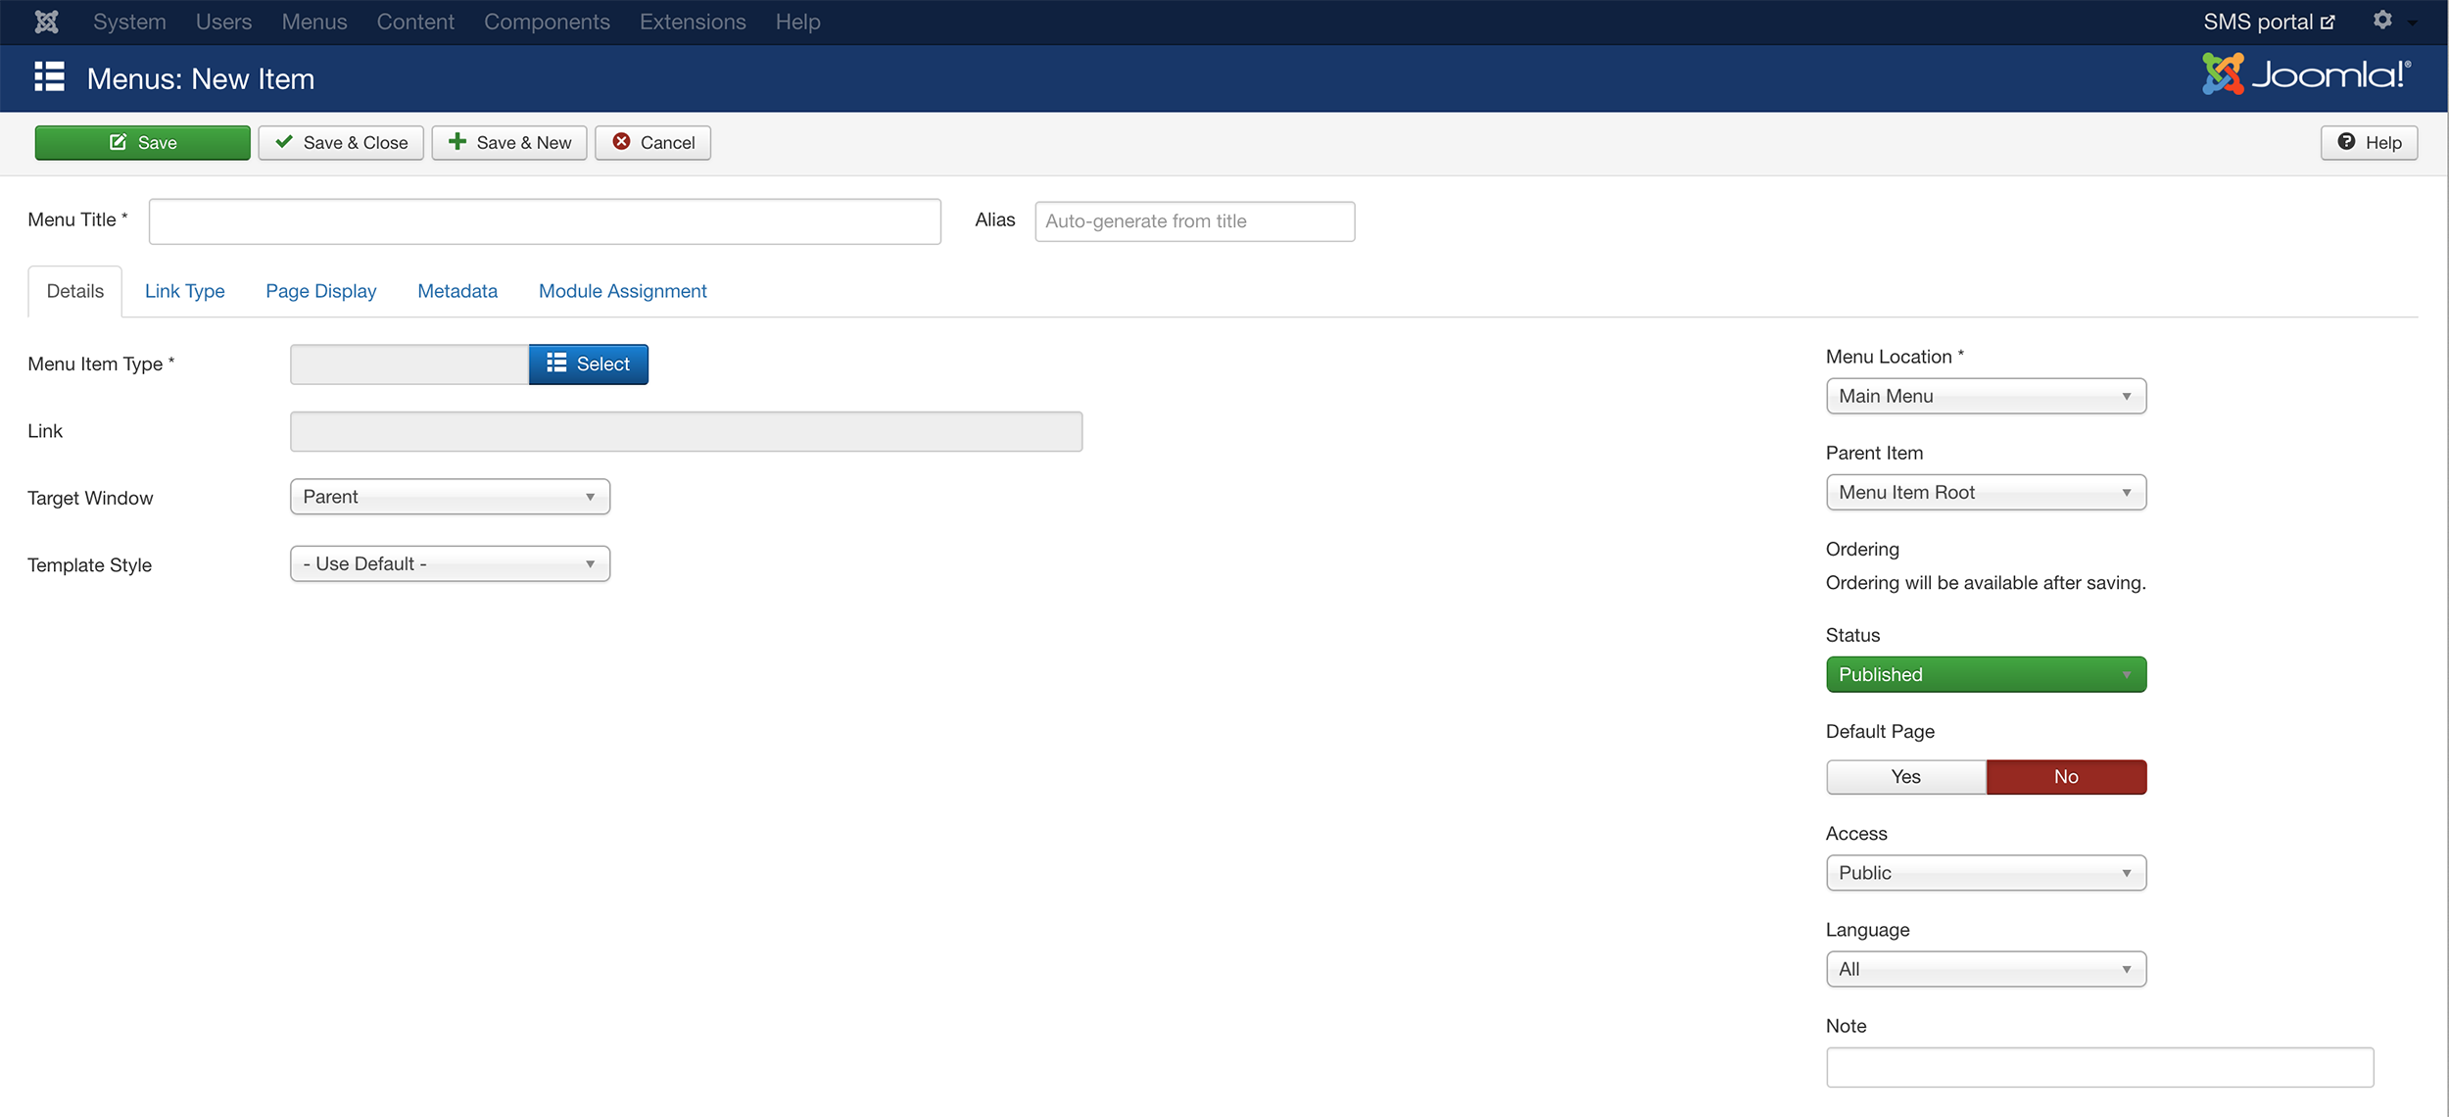Click the Joomla logo icon in the top-left corner

pyautogui.click(x=46, y=22)
